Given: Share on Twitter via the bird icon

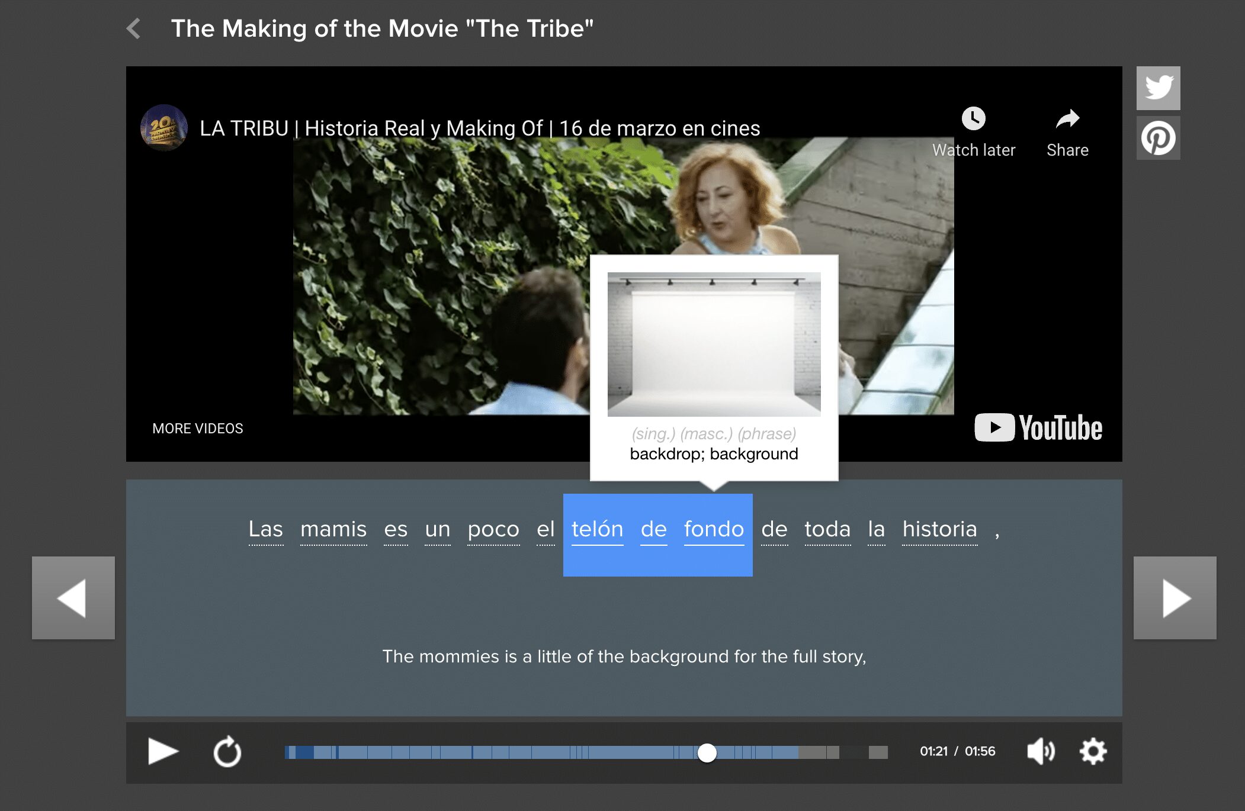Looking at the screenshot, I should pos(1158,88).
